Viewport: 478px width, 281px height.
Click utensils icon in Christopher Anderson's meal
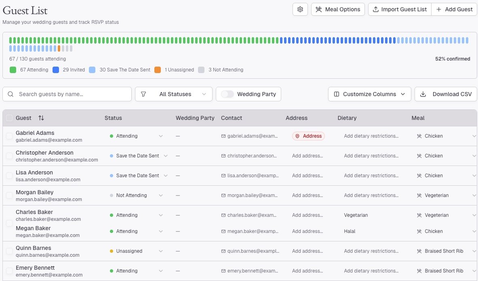419,156
